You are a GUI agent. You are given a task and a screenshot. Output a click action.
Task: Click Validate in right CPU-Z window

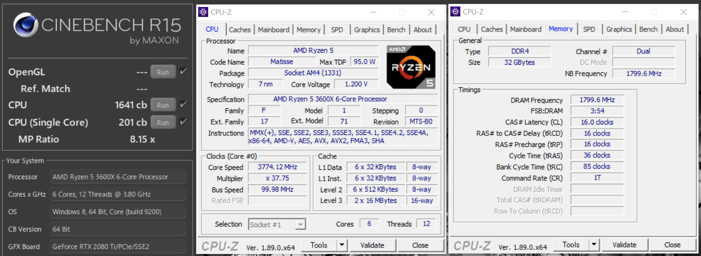click(624, 245)
